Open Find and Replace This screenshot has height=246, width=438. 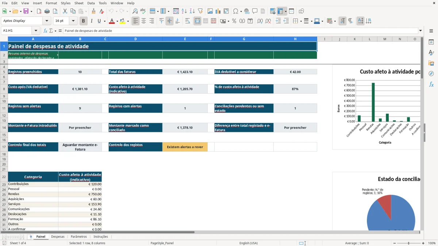135,11
